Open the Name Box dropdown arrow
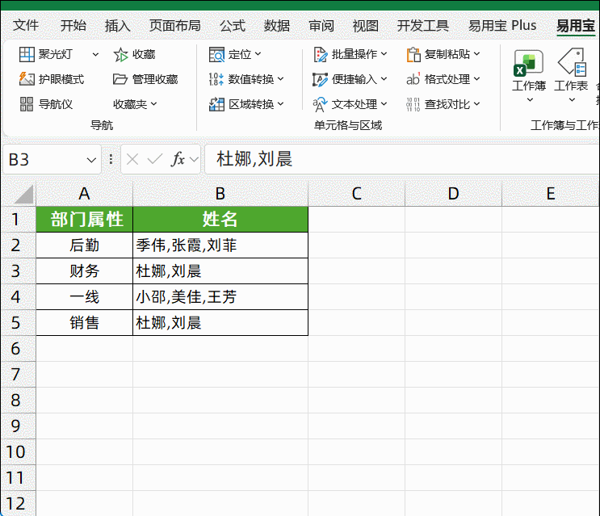The width and height of the screenshot is (600, 516). 91,160
